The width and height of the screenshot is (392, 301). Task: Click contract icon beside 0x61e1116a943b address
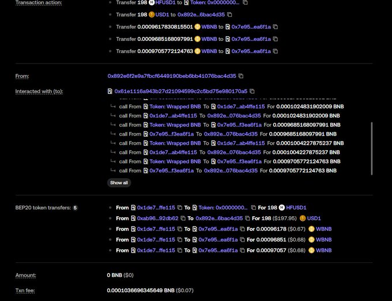click(x=110, y=91)
